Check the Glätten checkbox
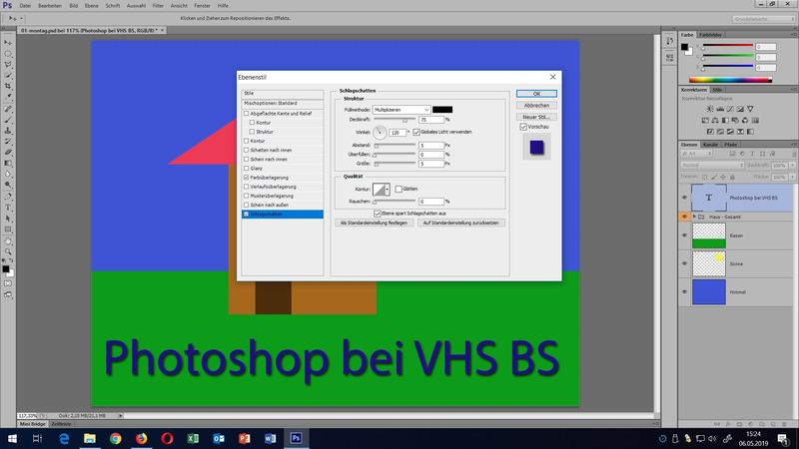Image resolution: width=799 pixels, height=449 pixels. pos(399,189)
